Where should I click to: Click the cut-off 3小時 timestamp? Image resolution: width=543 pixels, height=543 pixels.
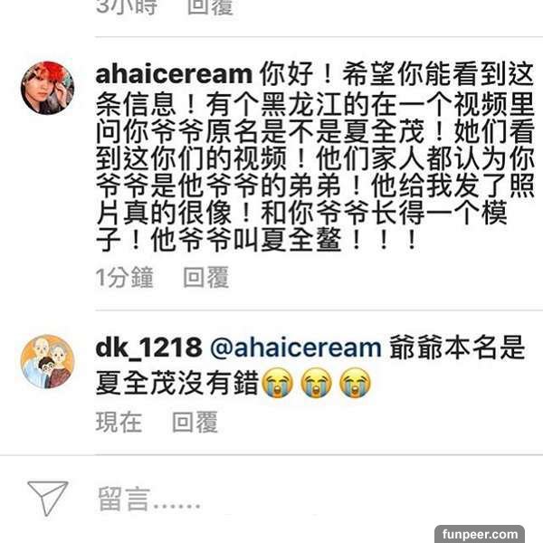(127, 7)
